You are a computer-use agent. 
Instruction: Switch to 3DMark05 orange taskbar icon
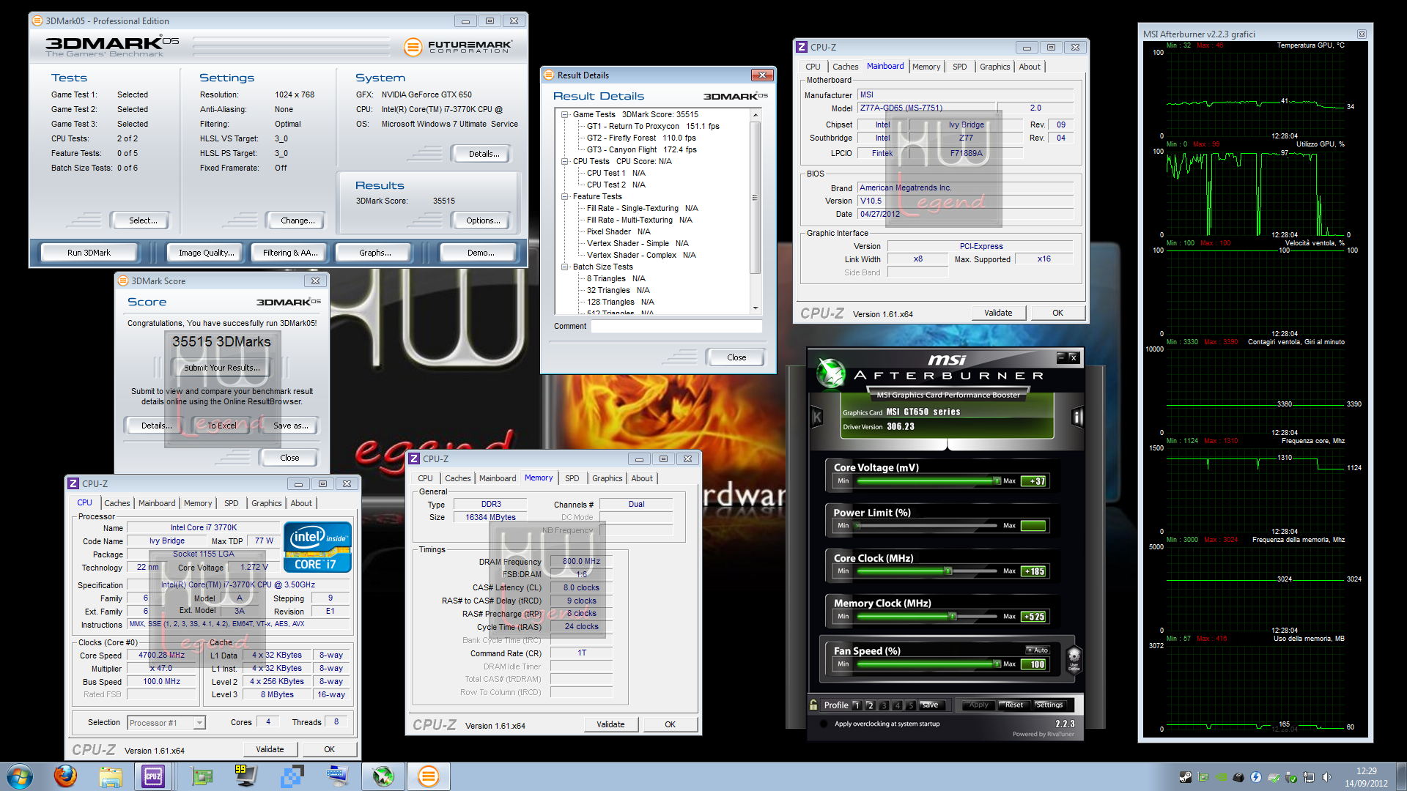pos(429,776)
